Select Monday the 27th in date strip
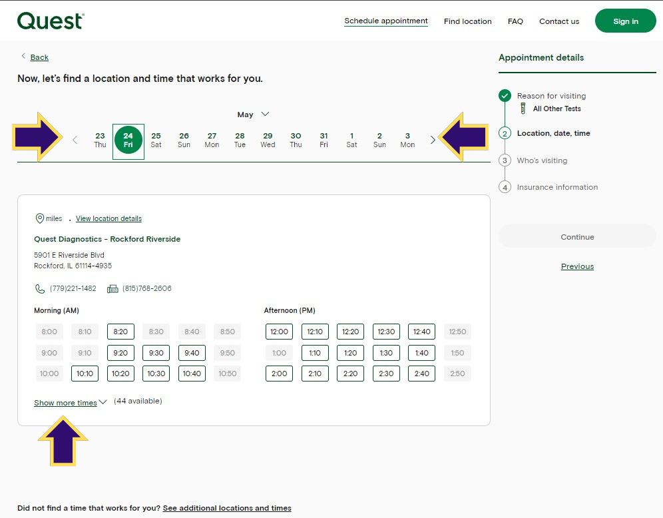The image size is (663, 518). (x=212, y=140)
